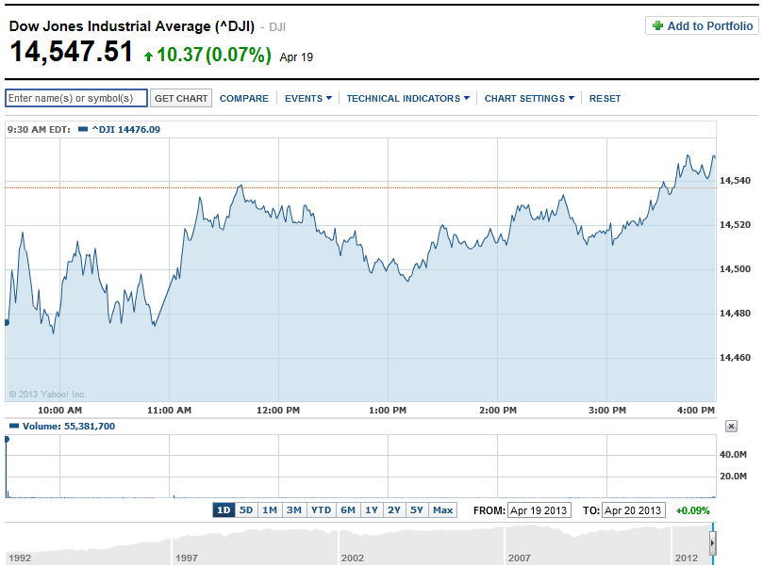Select the 1D time range
This screenshot has width=763, height=566.
pyautogui.click(x=224, y=510)
